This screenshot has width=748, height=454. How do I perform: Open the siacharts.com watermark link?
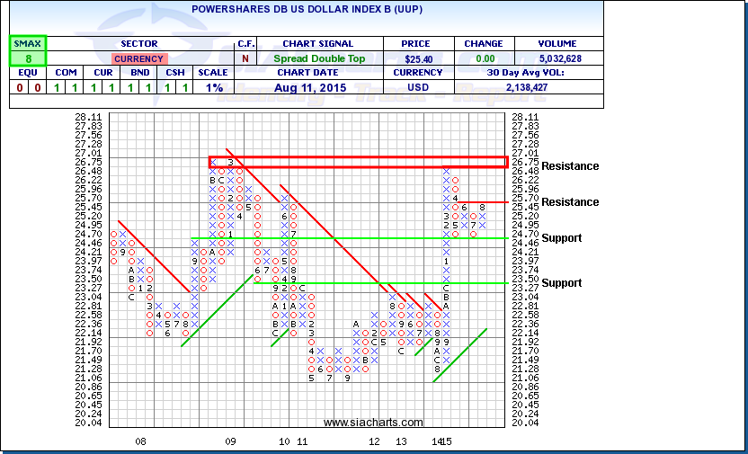point(373,423)
